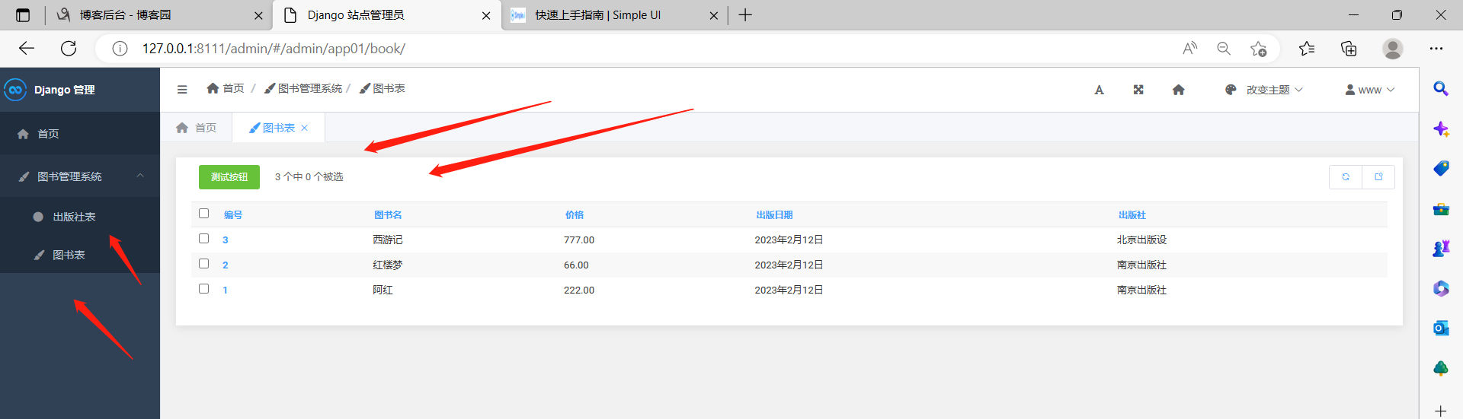Click the open-in-new-window icon button
The height and width of the screenshot is (419, 1463).
1378,176
